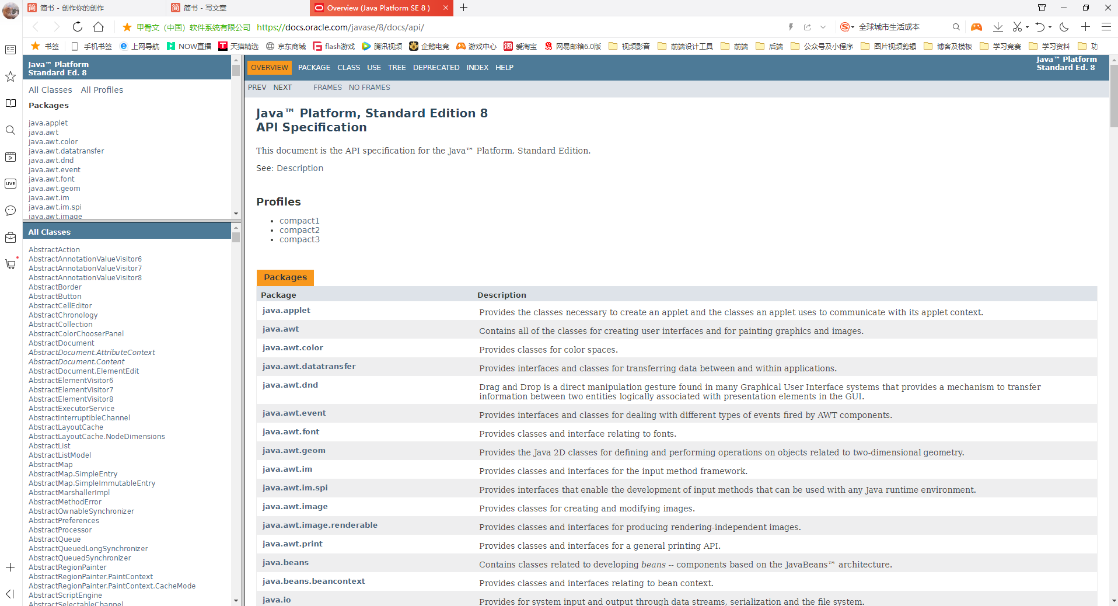Screen dimensions: 1118x606
Task: Open the 书签 bookmarks bar item
Action: 45,46
